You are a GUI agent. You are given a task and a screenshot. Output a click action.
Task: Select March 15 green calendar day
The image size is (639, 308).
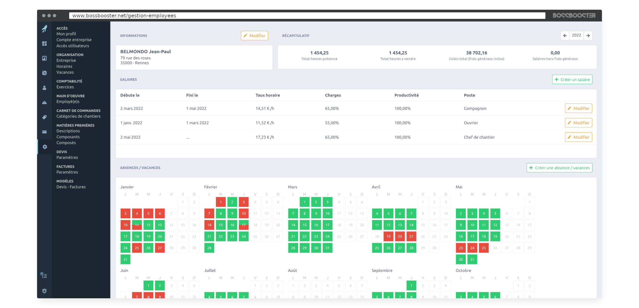click(305, 225)
